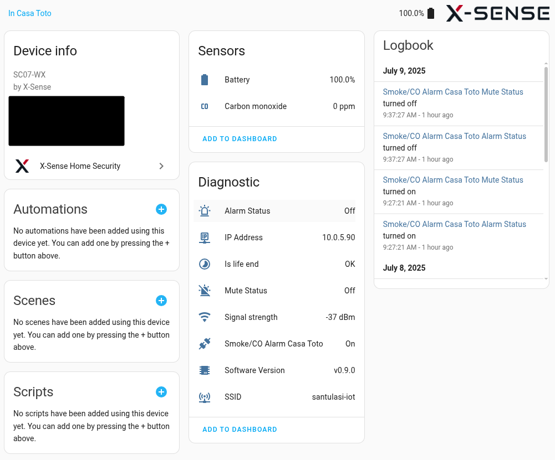Screen dimensions: 555x460
Task: Select the Software Version v0.9.0 value
Action: (344, 370)
